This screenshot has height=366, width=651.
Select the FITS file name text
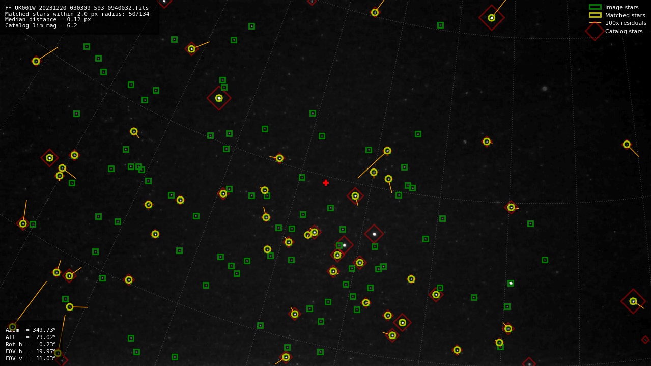[x=77, y=8]
